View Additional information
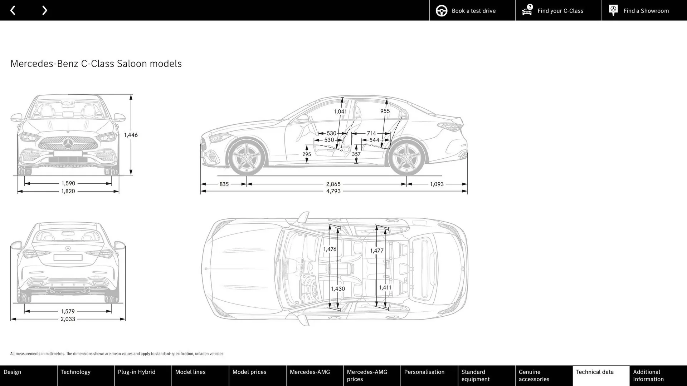 coord(658,376)
